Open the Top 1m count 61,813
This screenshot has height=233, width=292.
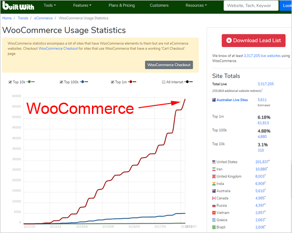click(263, 123)
